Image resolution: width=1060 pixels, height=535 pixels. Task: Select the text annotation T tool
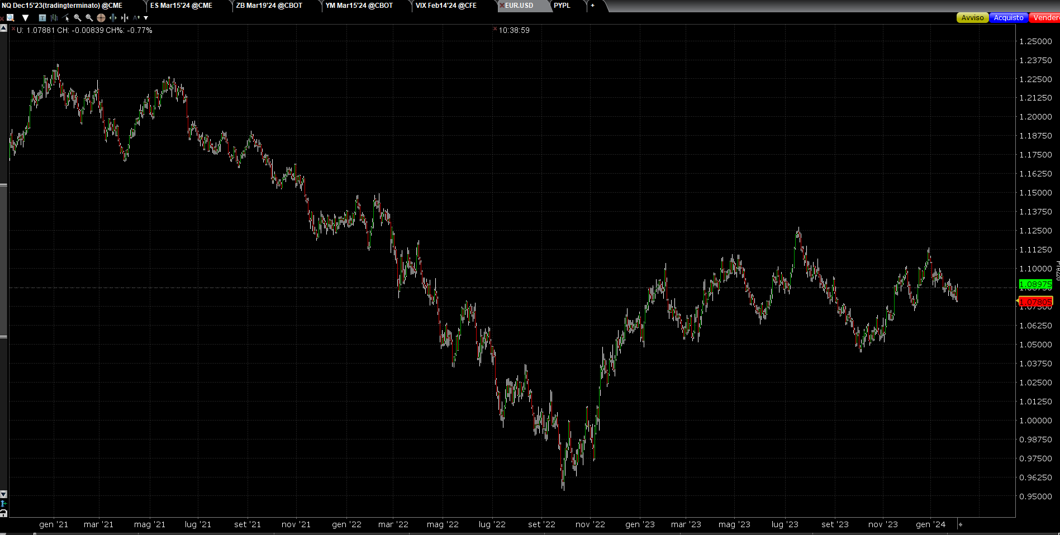42,18
